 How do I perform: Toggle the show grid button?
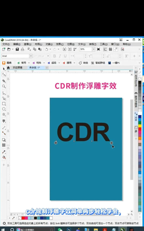(111, 49)
